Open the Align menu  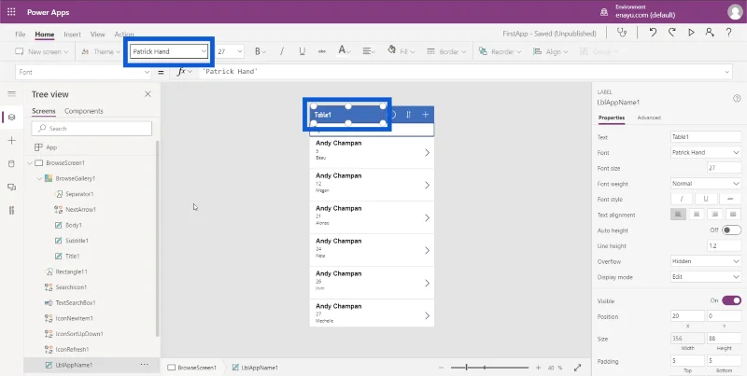[x=551, y=51]
